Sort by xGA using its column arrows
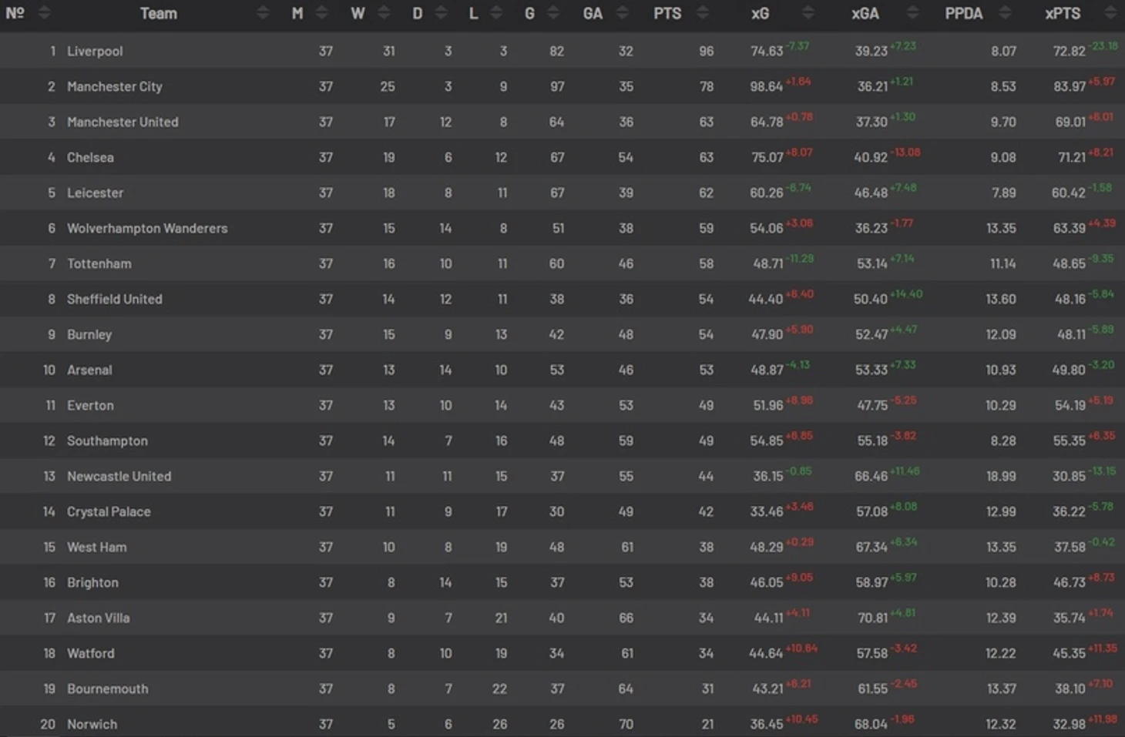 point(912,13)
